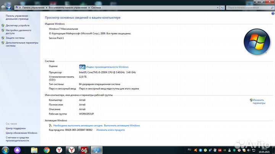Click the RU language indicator
The image size is (275, 154).
[x=189, y=150]
